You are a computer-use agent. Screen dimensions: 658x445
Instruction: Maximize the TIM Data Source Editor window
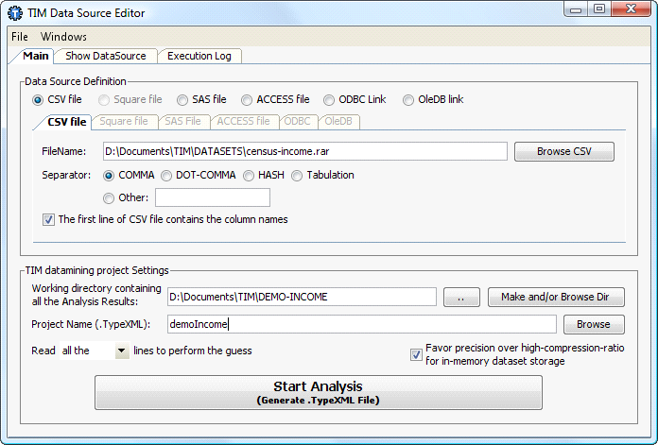[599, 9]
